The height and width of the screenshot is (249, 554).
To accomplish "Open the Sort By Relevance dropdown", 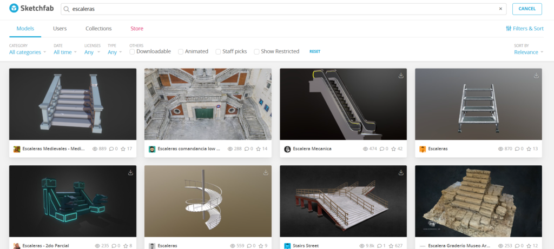I will 529,52.
